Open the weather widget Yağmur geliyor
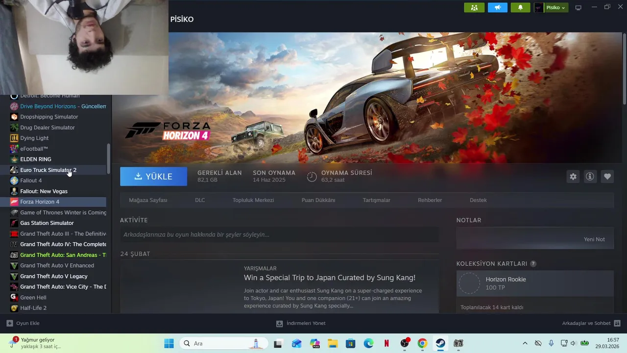This screenshot has width=627, height=353. 35,343
